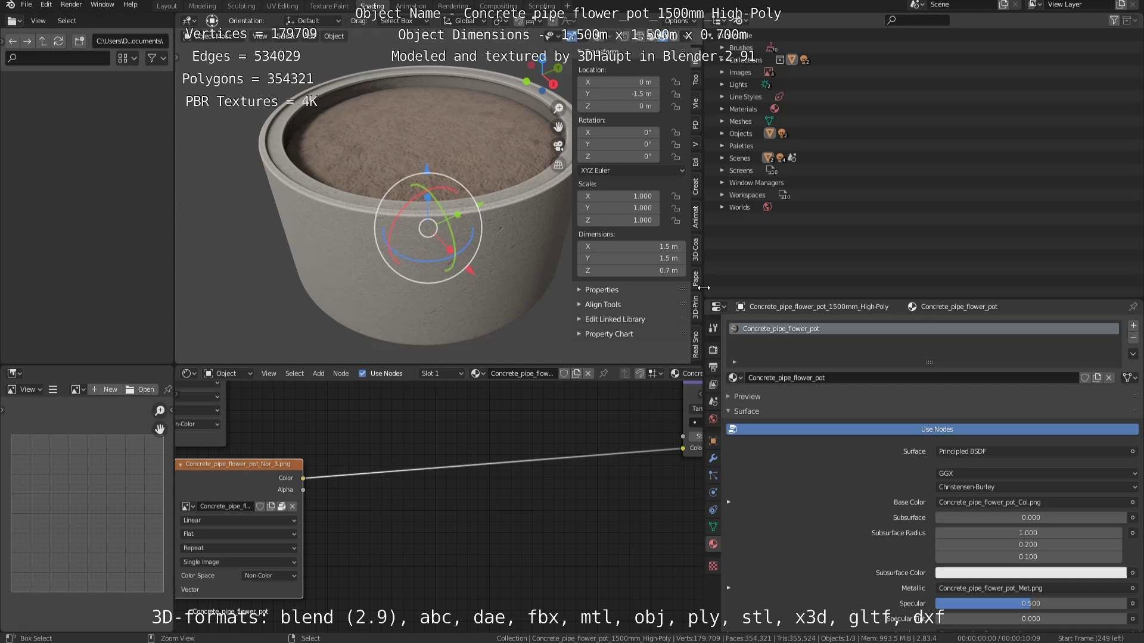Go to parent directory in file browser
This screenshot has height=643, width=1144.
point(43,41)
